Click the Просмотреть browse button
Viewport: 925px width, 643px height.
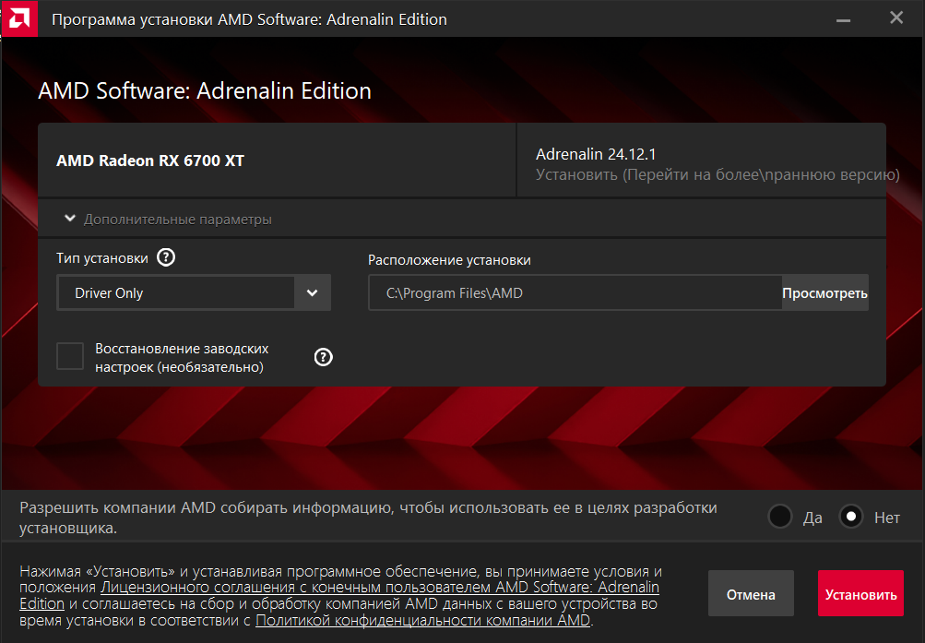pos(824,292)
